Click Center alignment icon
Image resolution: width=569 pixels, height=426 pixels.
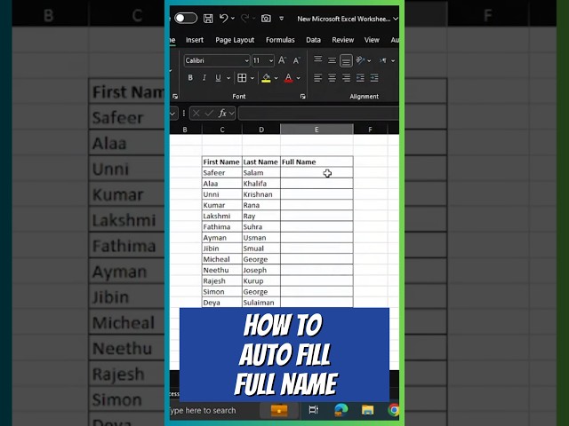click(332, 78)
